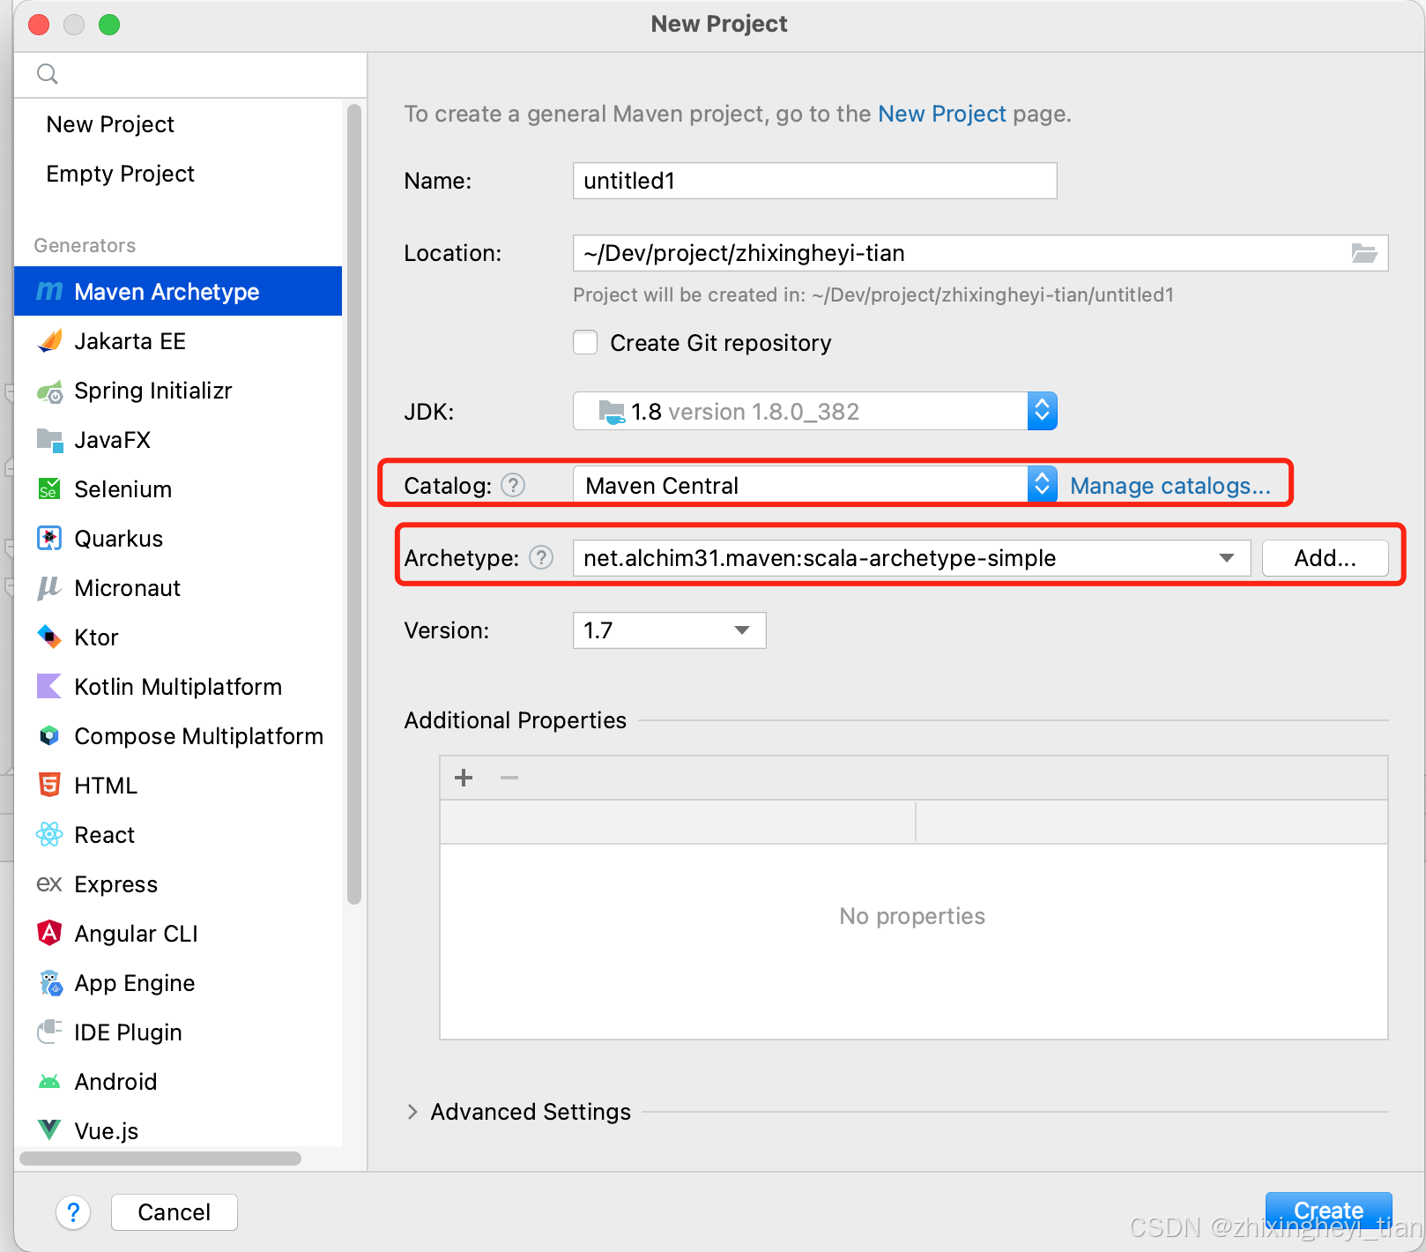Click the Compose Multiplatform hexagon icon
1426x1252 pixels.
[49, 735]
